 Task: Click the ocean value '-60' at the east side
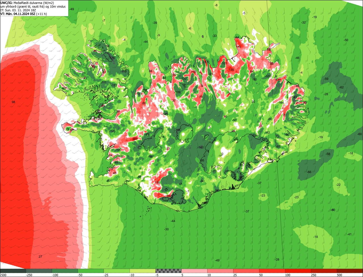360,134
